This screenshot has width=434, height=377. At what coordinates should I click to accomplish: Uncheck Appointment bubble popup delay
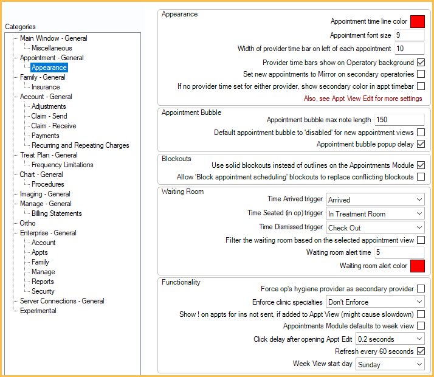(x=421, y=144)
